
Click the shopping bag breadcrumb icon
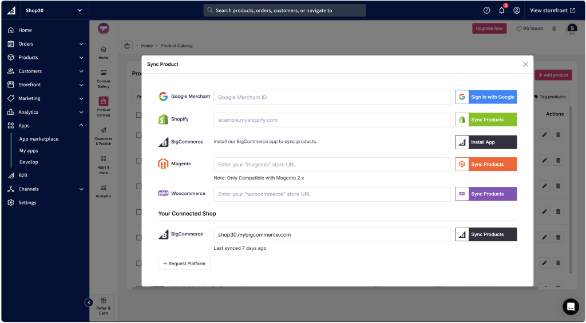(x=127, y=46)
